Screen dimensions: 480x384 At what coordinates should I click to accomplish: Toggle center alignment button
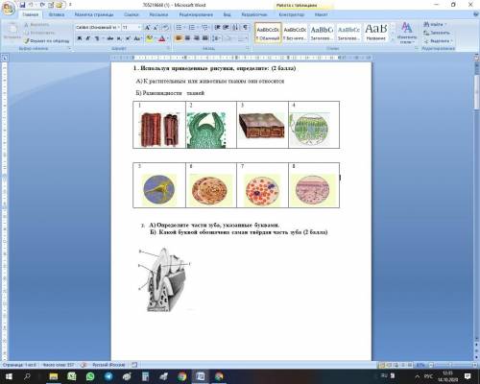(x=188, y=38)
